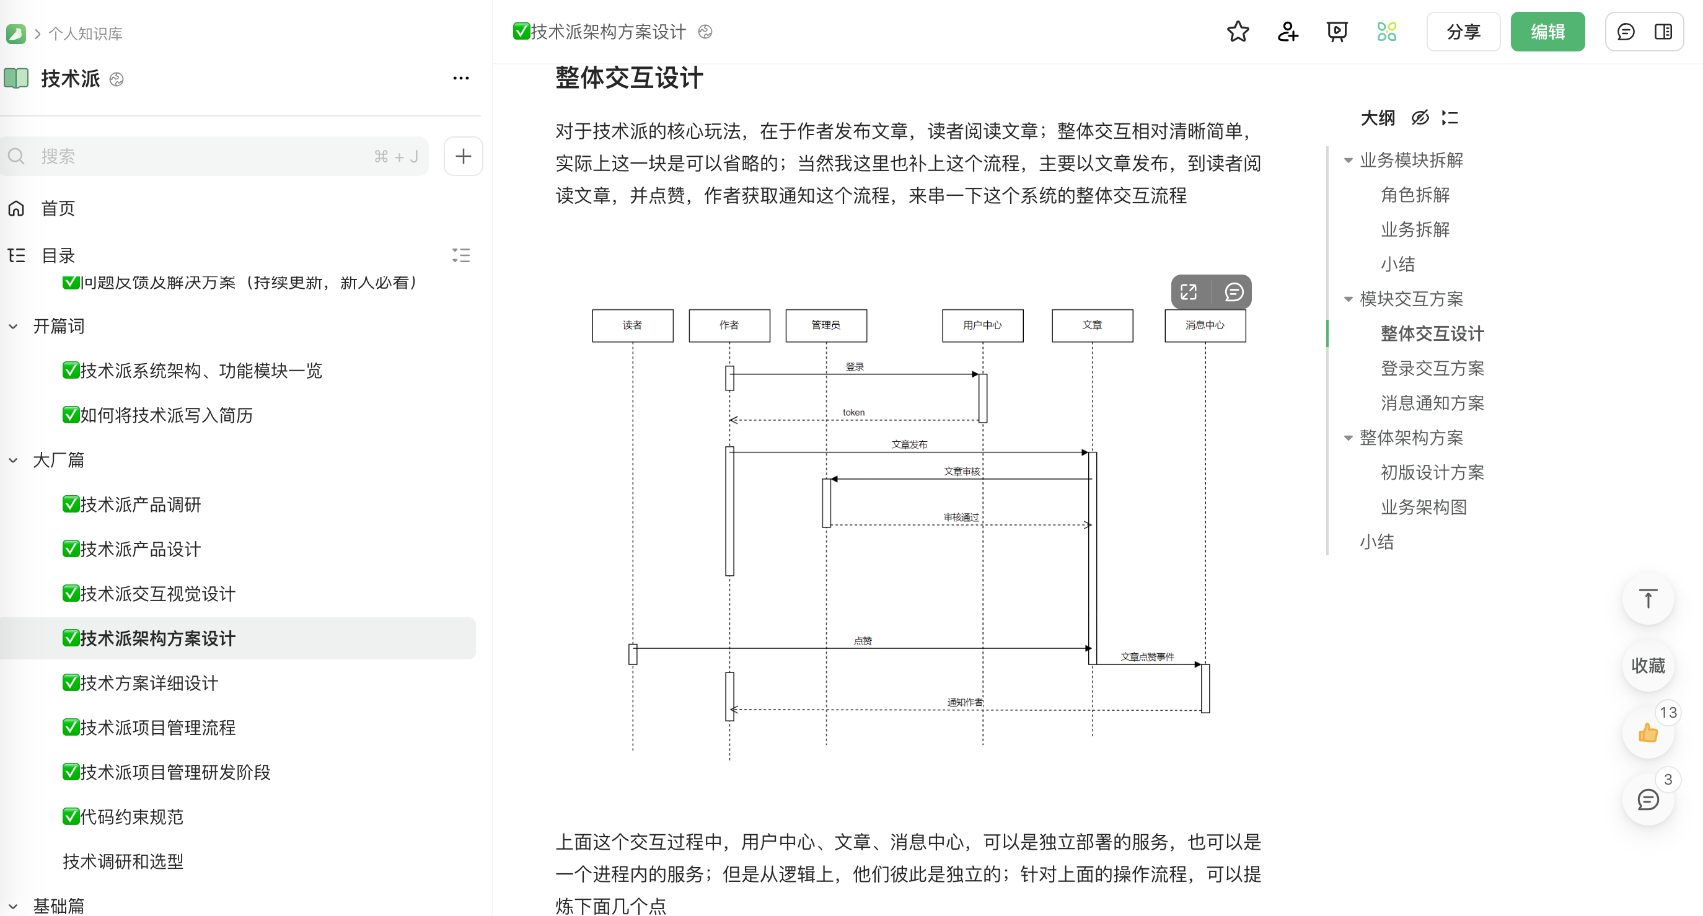Click the green apps grid icon
Image resolution: width=1703 pixels, height=916 pixels.
pyautogui.click(x=1386, y=32)
